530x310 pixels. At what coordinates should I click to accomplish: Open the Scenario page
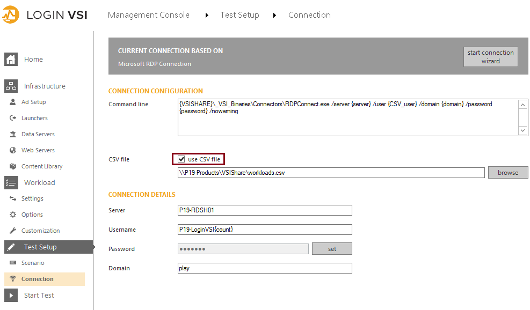[33, 263]
